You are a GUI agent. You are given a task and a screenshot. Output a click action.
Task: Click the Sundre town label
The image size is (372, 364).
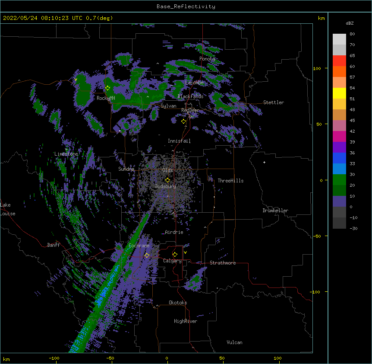126,169
